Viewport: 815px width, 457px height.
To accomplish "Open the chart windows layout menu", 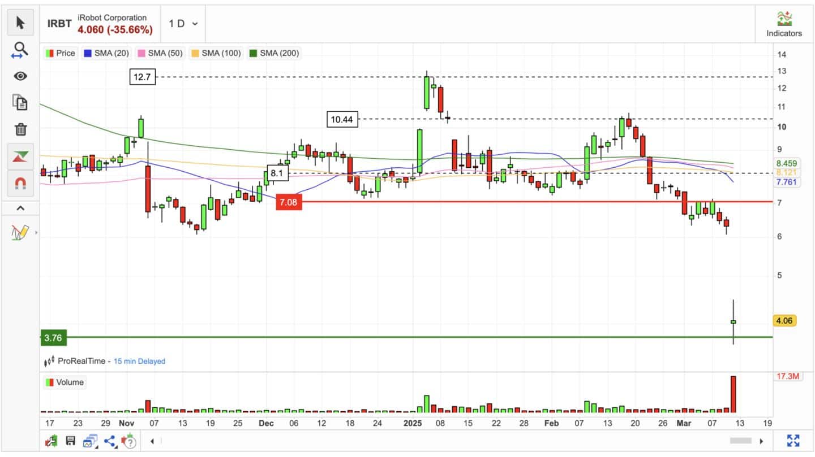I will pyautogui.click(x=90, y=441).
